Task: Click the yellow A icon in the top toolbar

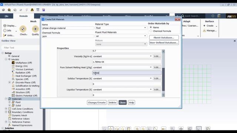Action: click(x=32, y=10)
